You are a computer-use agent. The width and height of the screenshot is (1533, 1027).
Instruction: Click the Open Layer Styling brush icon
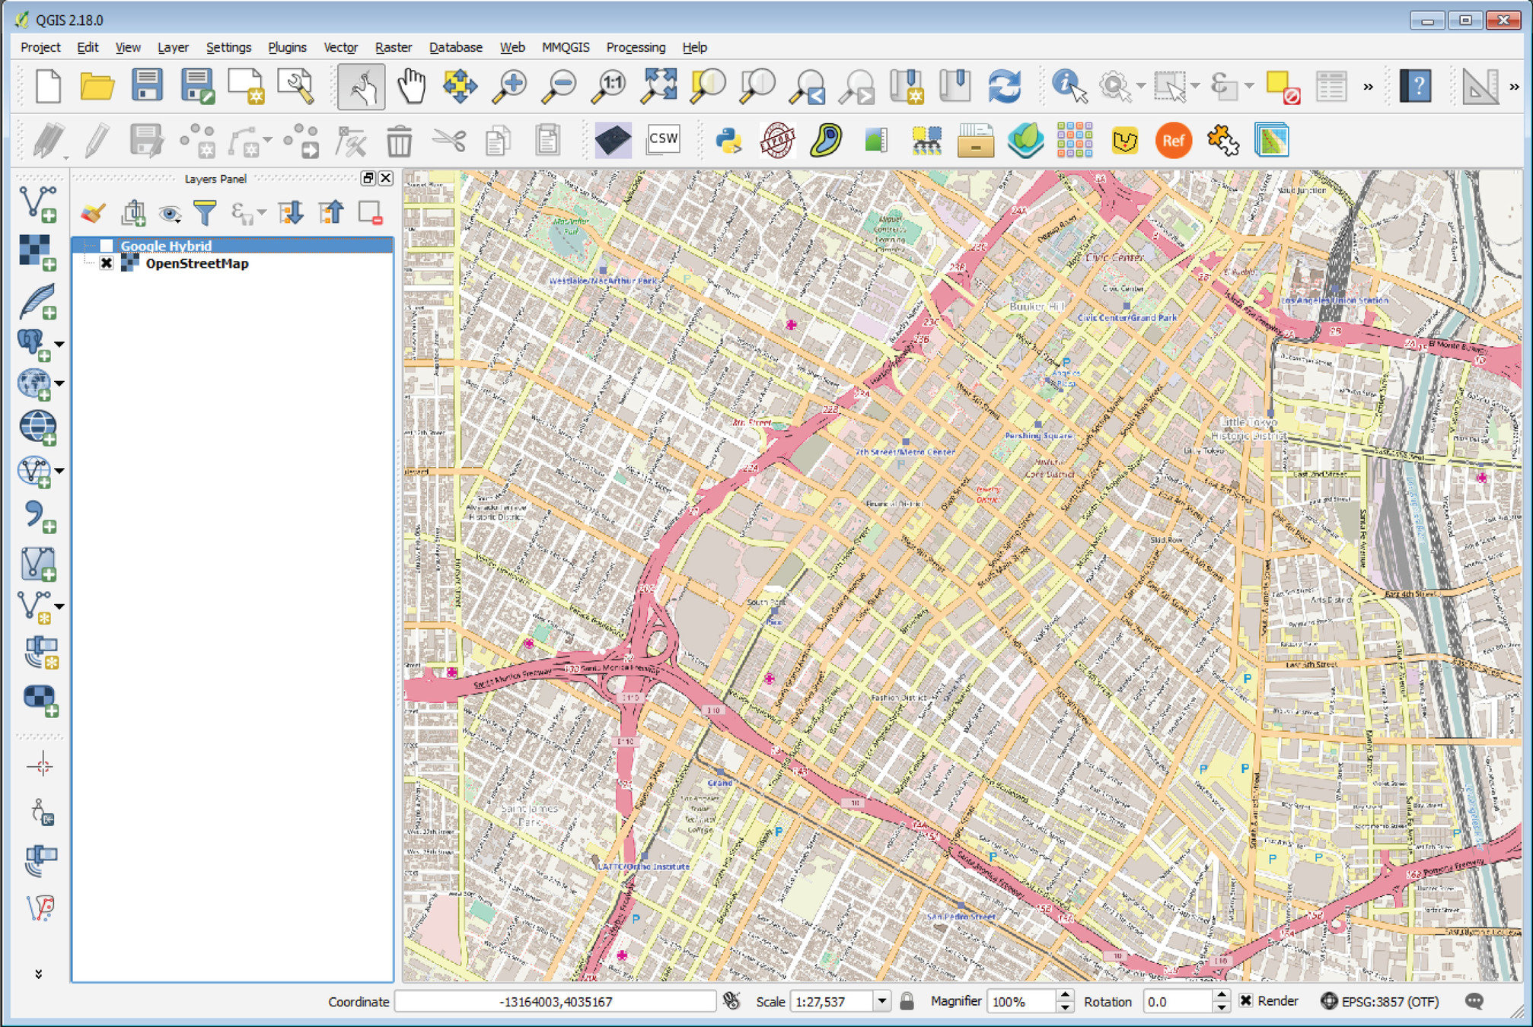click(x=93, y=213)
